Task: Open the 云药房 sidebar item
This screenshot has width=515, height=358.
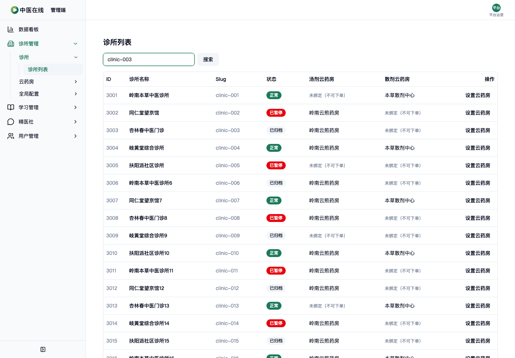Action: (x=49, y=82)
